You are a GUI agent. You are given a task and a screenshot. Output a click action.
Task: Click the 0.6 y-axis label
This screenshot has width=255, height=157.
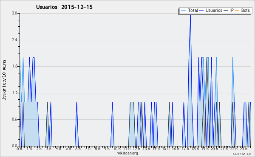(14, 120)
